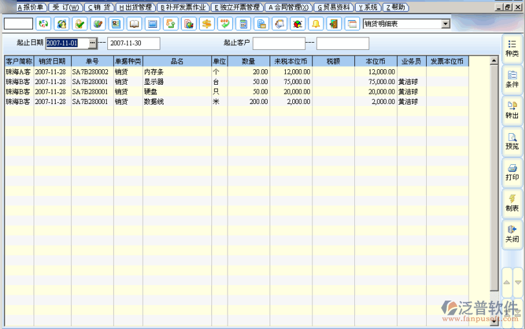Click the 转出 export sidebar icon
Viewport: 525px width, 329px height.
(x=511, y=110)
